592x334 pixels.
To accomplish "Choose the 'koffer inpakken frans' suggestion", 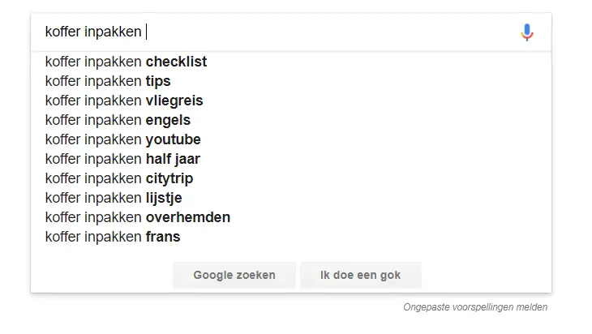I will point(291,237).
